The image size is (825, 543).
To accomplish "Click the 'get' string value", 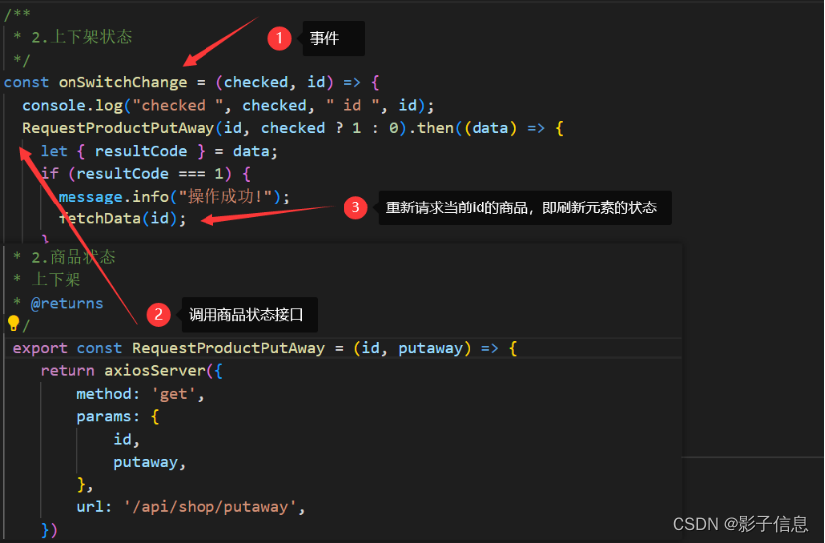I will (173, 394).
